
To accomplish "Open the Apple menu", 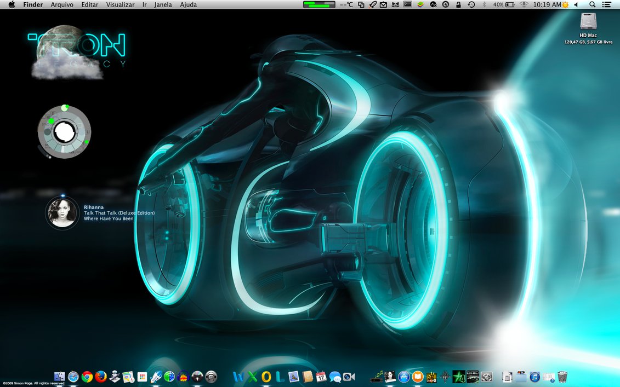I will [x=12, y=4].
